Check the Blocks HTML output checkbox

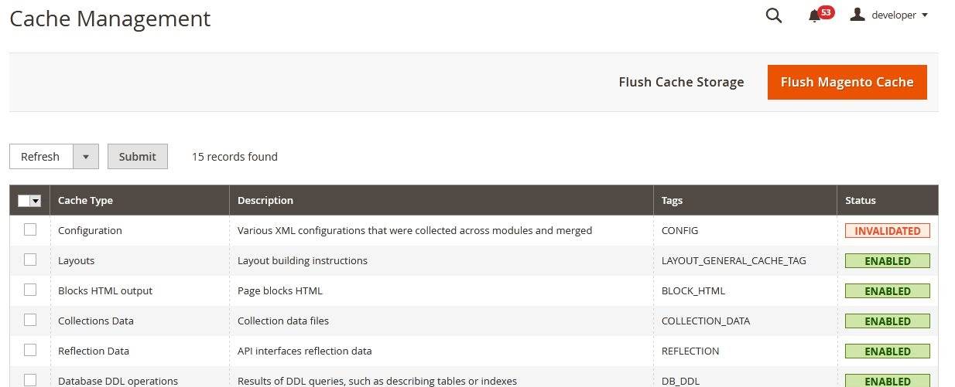tap(30, 290)
